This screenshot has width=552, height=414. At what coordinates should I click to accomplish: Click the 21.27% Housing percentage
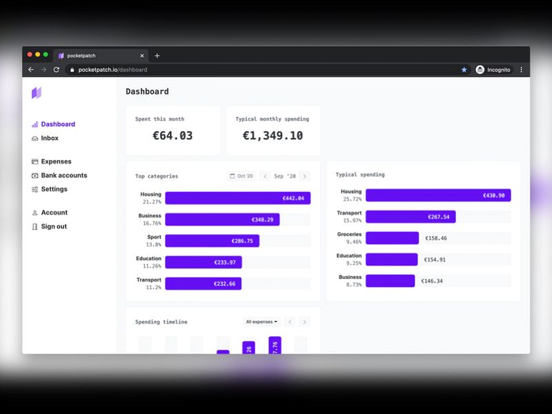click(152, 202)
